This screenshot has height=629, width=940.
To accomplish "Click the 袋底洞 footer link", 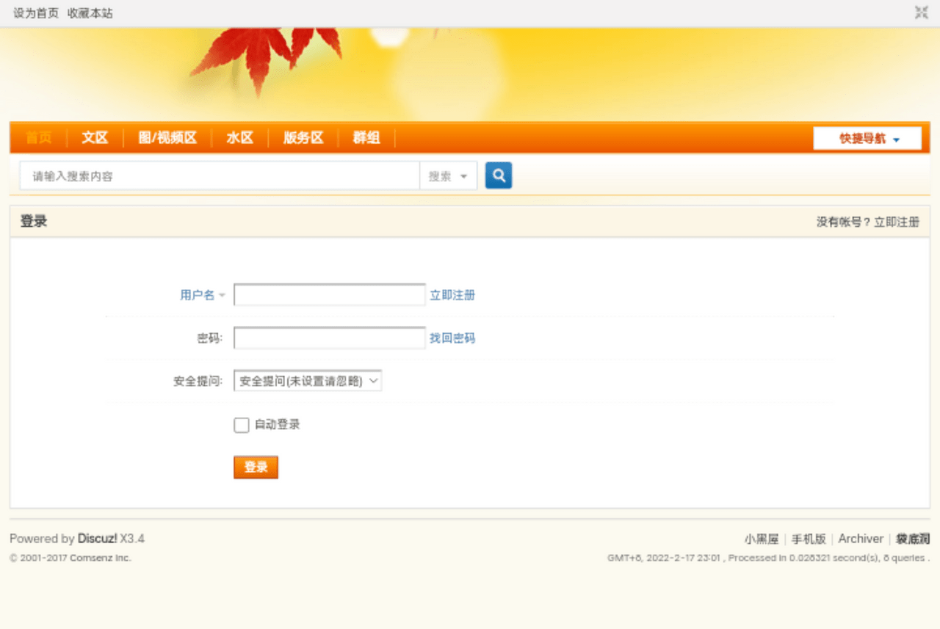I will tap(913, 539).
